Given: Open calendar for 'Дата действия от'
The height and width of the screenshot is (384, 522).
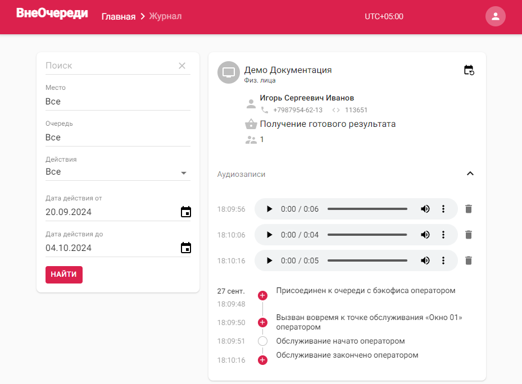Looking at the screenshot, I should 186,212.
